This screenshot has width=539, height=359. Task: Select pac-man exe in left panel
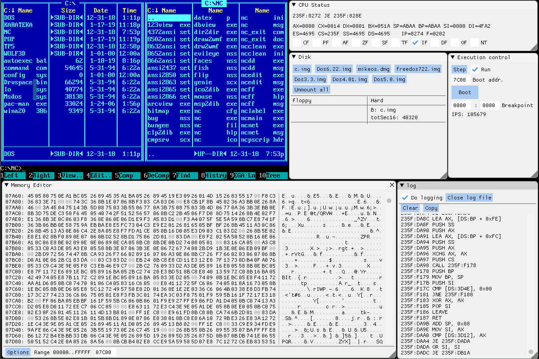point(71,104)
